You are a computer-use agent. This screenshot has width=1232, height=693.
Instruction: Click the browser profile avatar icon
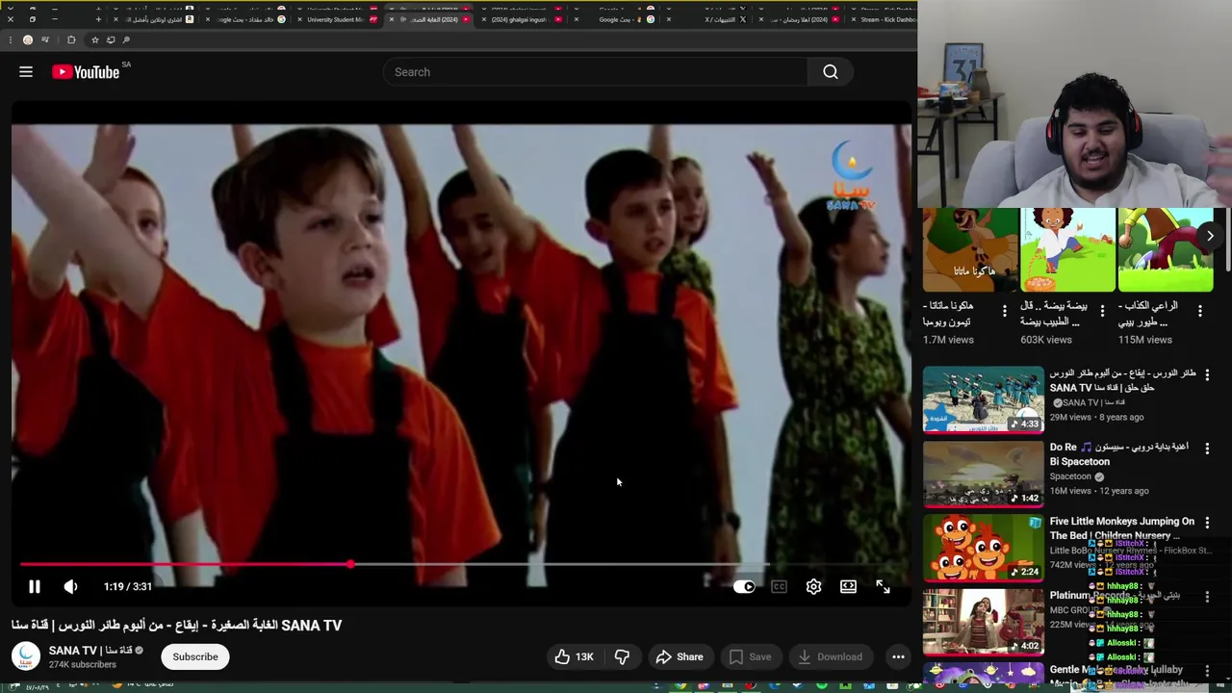(x=28, y=39)
